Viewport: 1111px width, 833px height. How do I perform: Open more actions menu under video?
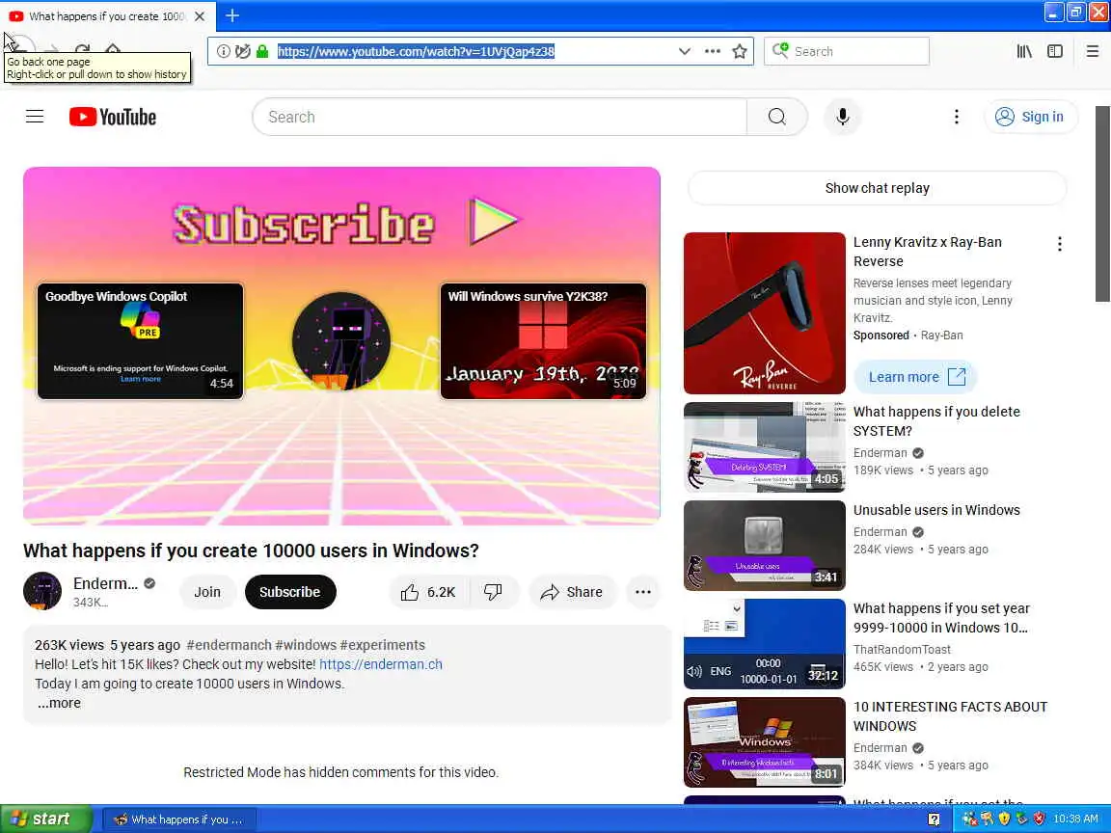click(642, 592)
